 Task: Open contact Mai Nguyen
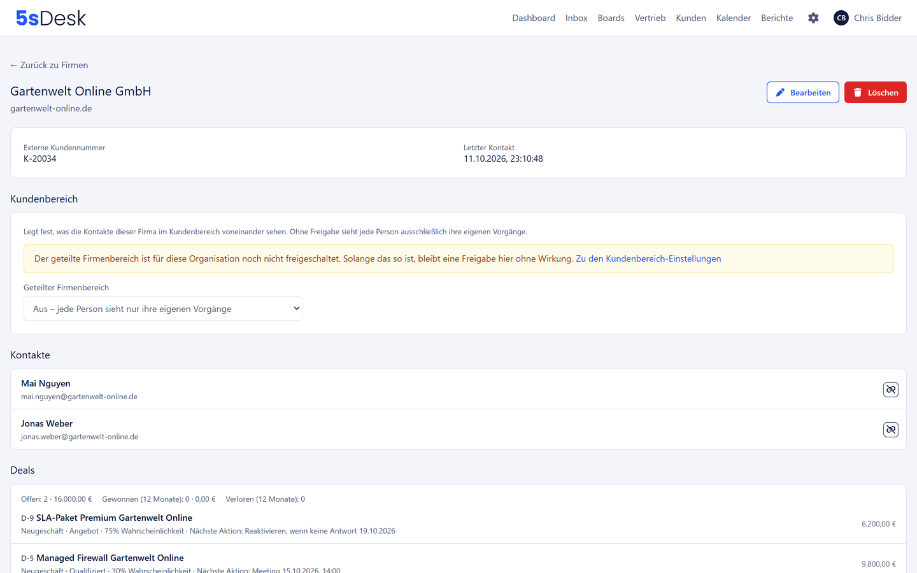[46, 383]
